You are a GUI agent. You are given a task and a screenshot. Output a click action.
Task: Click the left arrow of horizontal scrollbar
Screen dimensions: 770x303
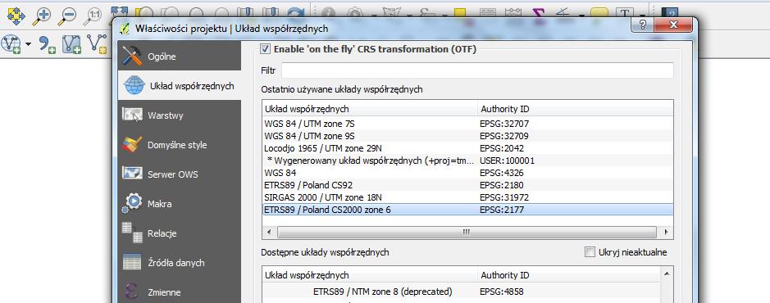(x=269, y=232)
